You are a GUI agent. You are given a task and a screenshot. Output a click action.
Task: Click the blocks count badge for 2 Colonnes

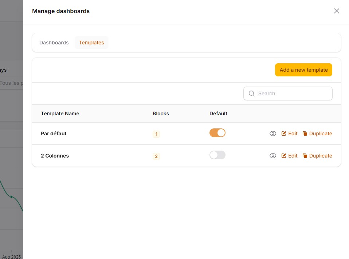click(x=156, y=156)
